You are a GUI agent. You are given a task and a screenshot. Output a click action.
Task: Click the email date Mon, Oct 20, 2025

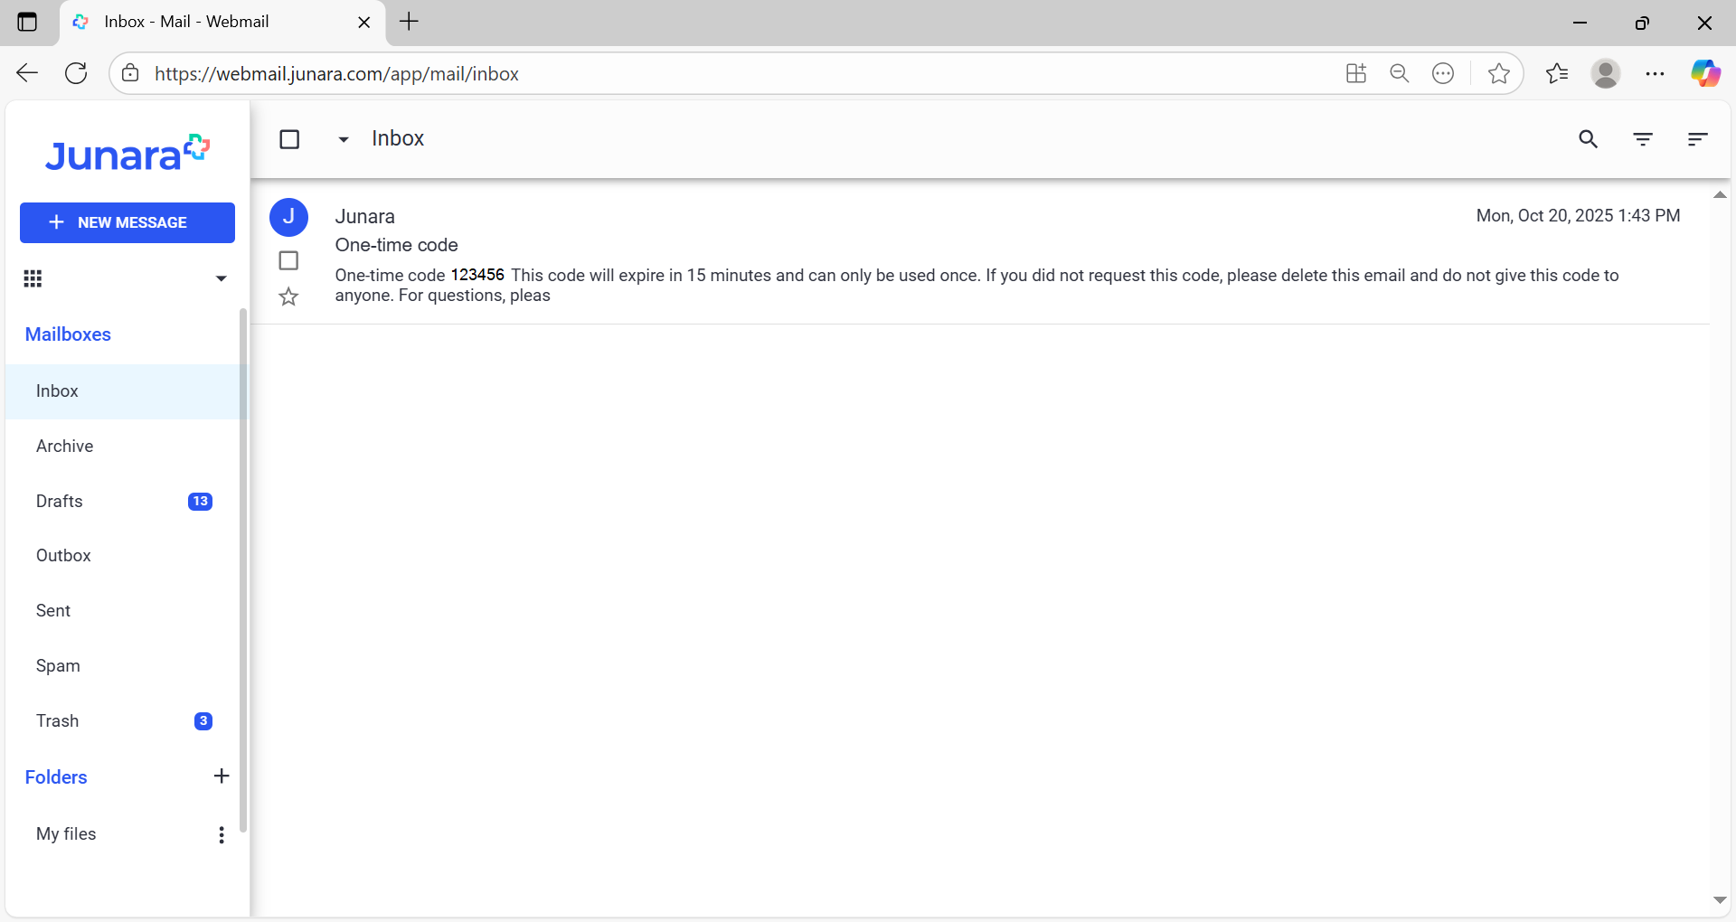click(x=1578, y=216)
